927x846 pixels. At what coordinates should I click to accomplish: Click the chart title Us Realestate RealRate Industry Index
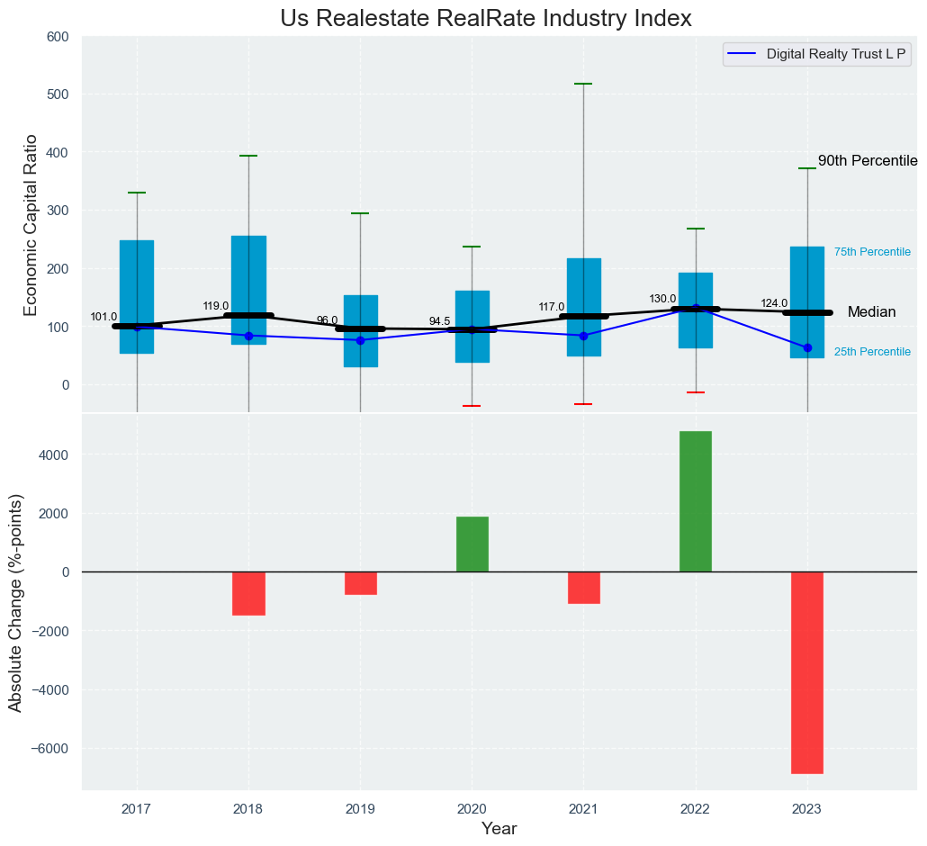[485, 18]
